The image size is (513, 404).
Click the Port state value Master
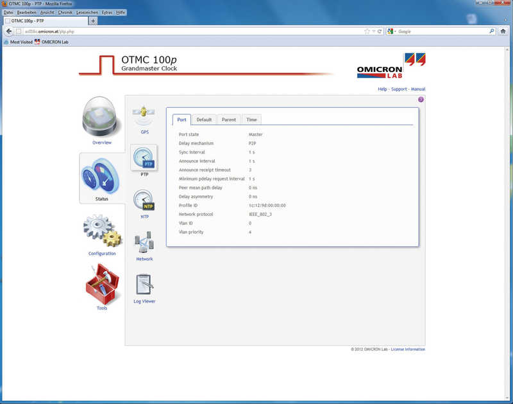coord(255,134)
